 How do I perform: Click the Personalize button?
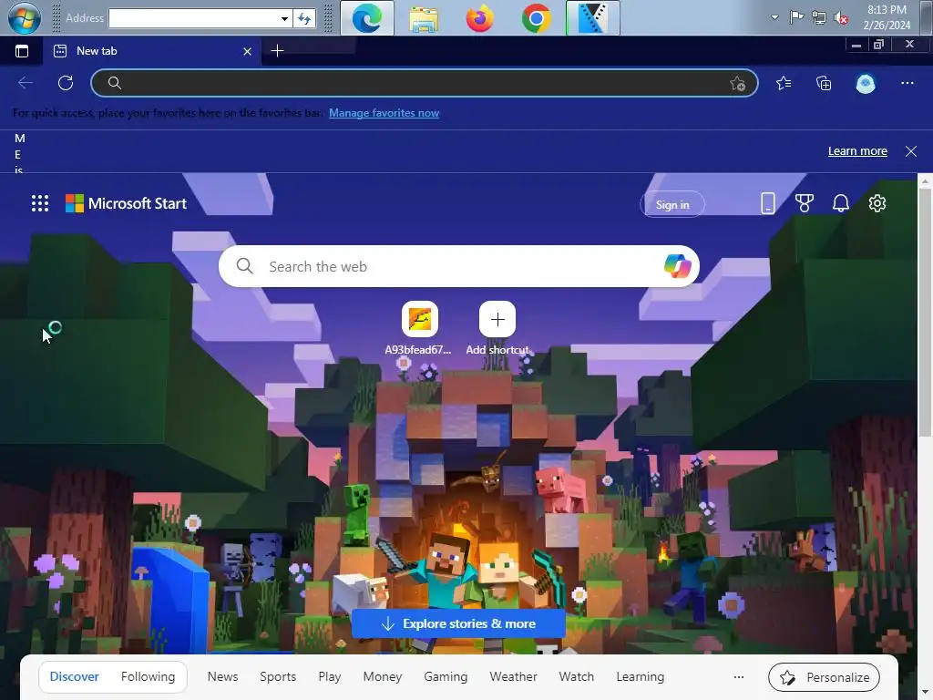click(824, 677)
